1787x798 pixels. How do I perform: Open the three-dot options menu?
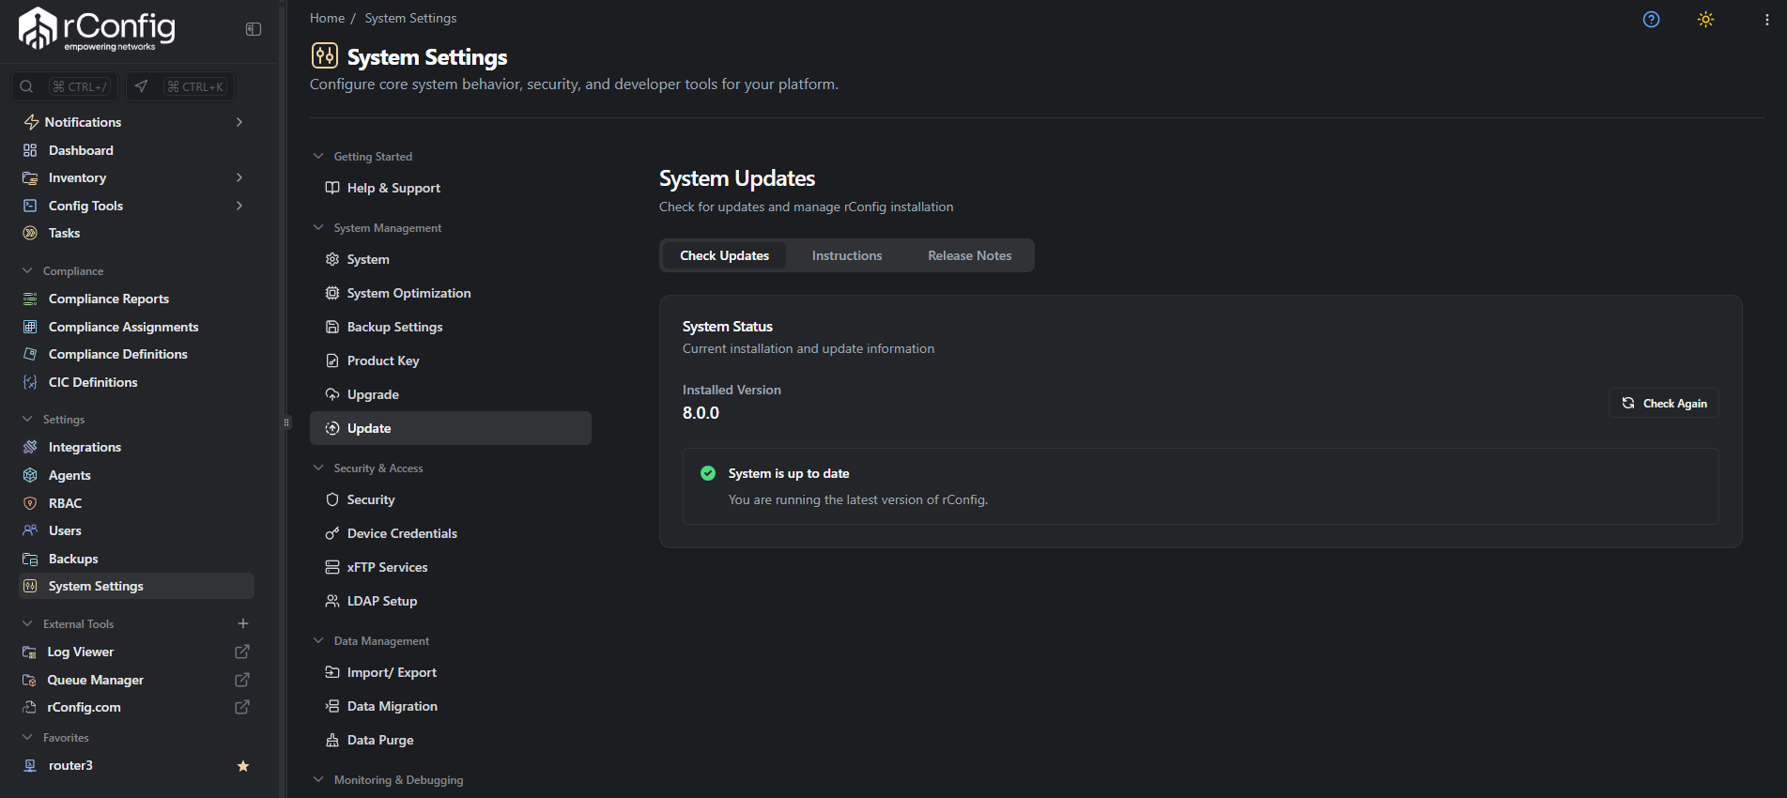click(1766, 20)
